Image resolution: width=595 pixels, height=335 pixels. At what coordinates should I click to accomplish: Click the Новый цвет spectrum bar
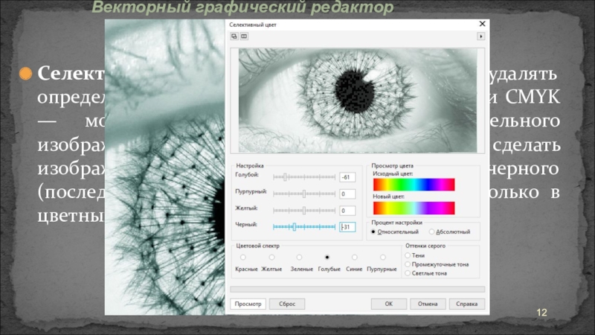pos(414,208)
